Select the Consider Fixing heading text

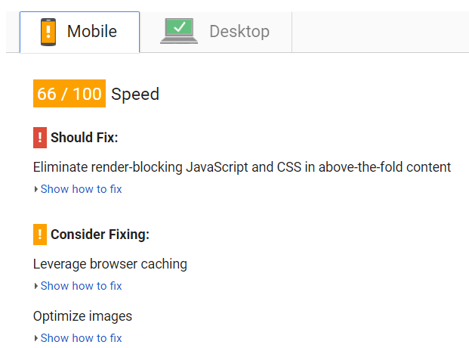click(x=100, y=235)
